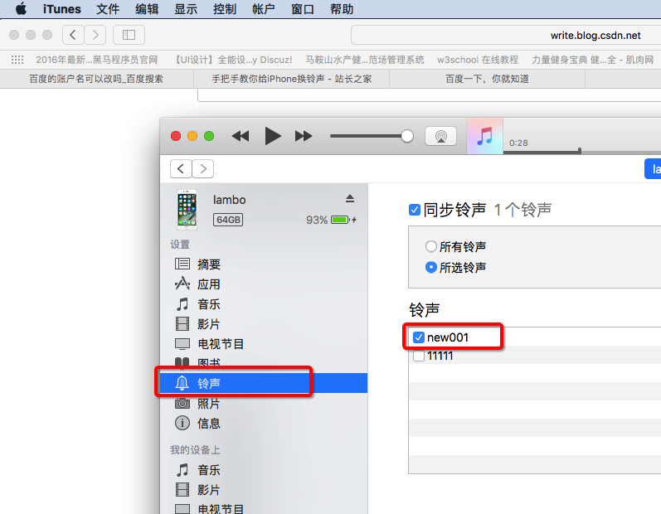Open the Apple menu
The height and width of the screenshot is (514, 661).
click(21, 8)
